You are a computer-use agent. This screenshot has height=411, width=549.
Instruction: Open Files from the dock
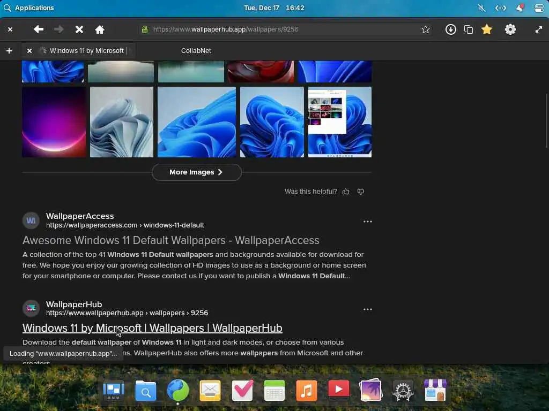(146, 390)
